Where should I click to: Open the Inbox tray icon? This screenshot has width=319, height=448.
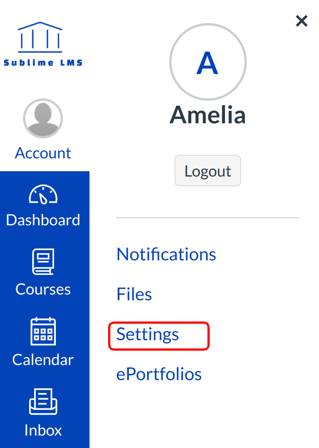click(x=43, y=401)
